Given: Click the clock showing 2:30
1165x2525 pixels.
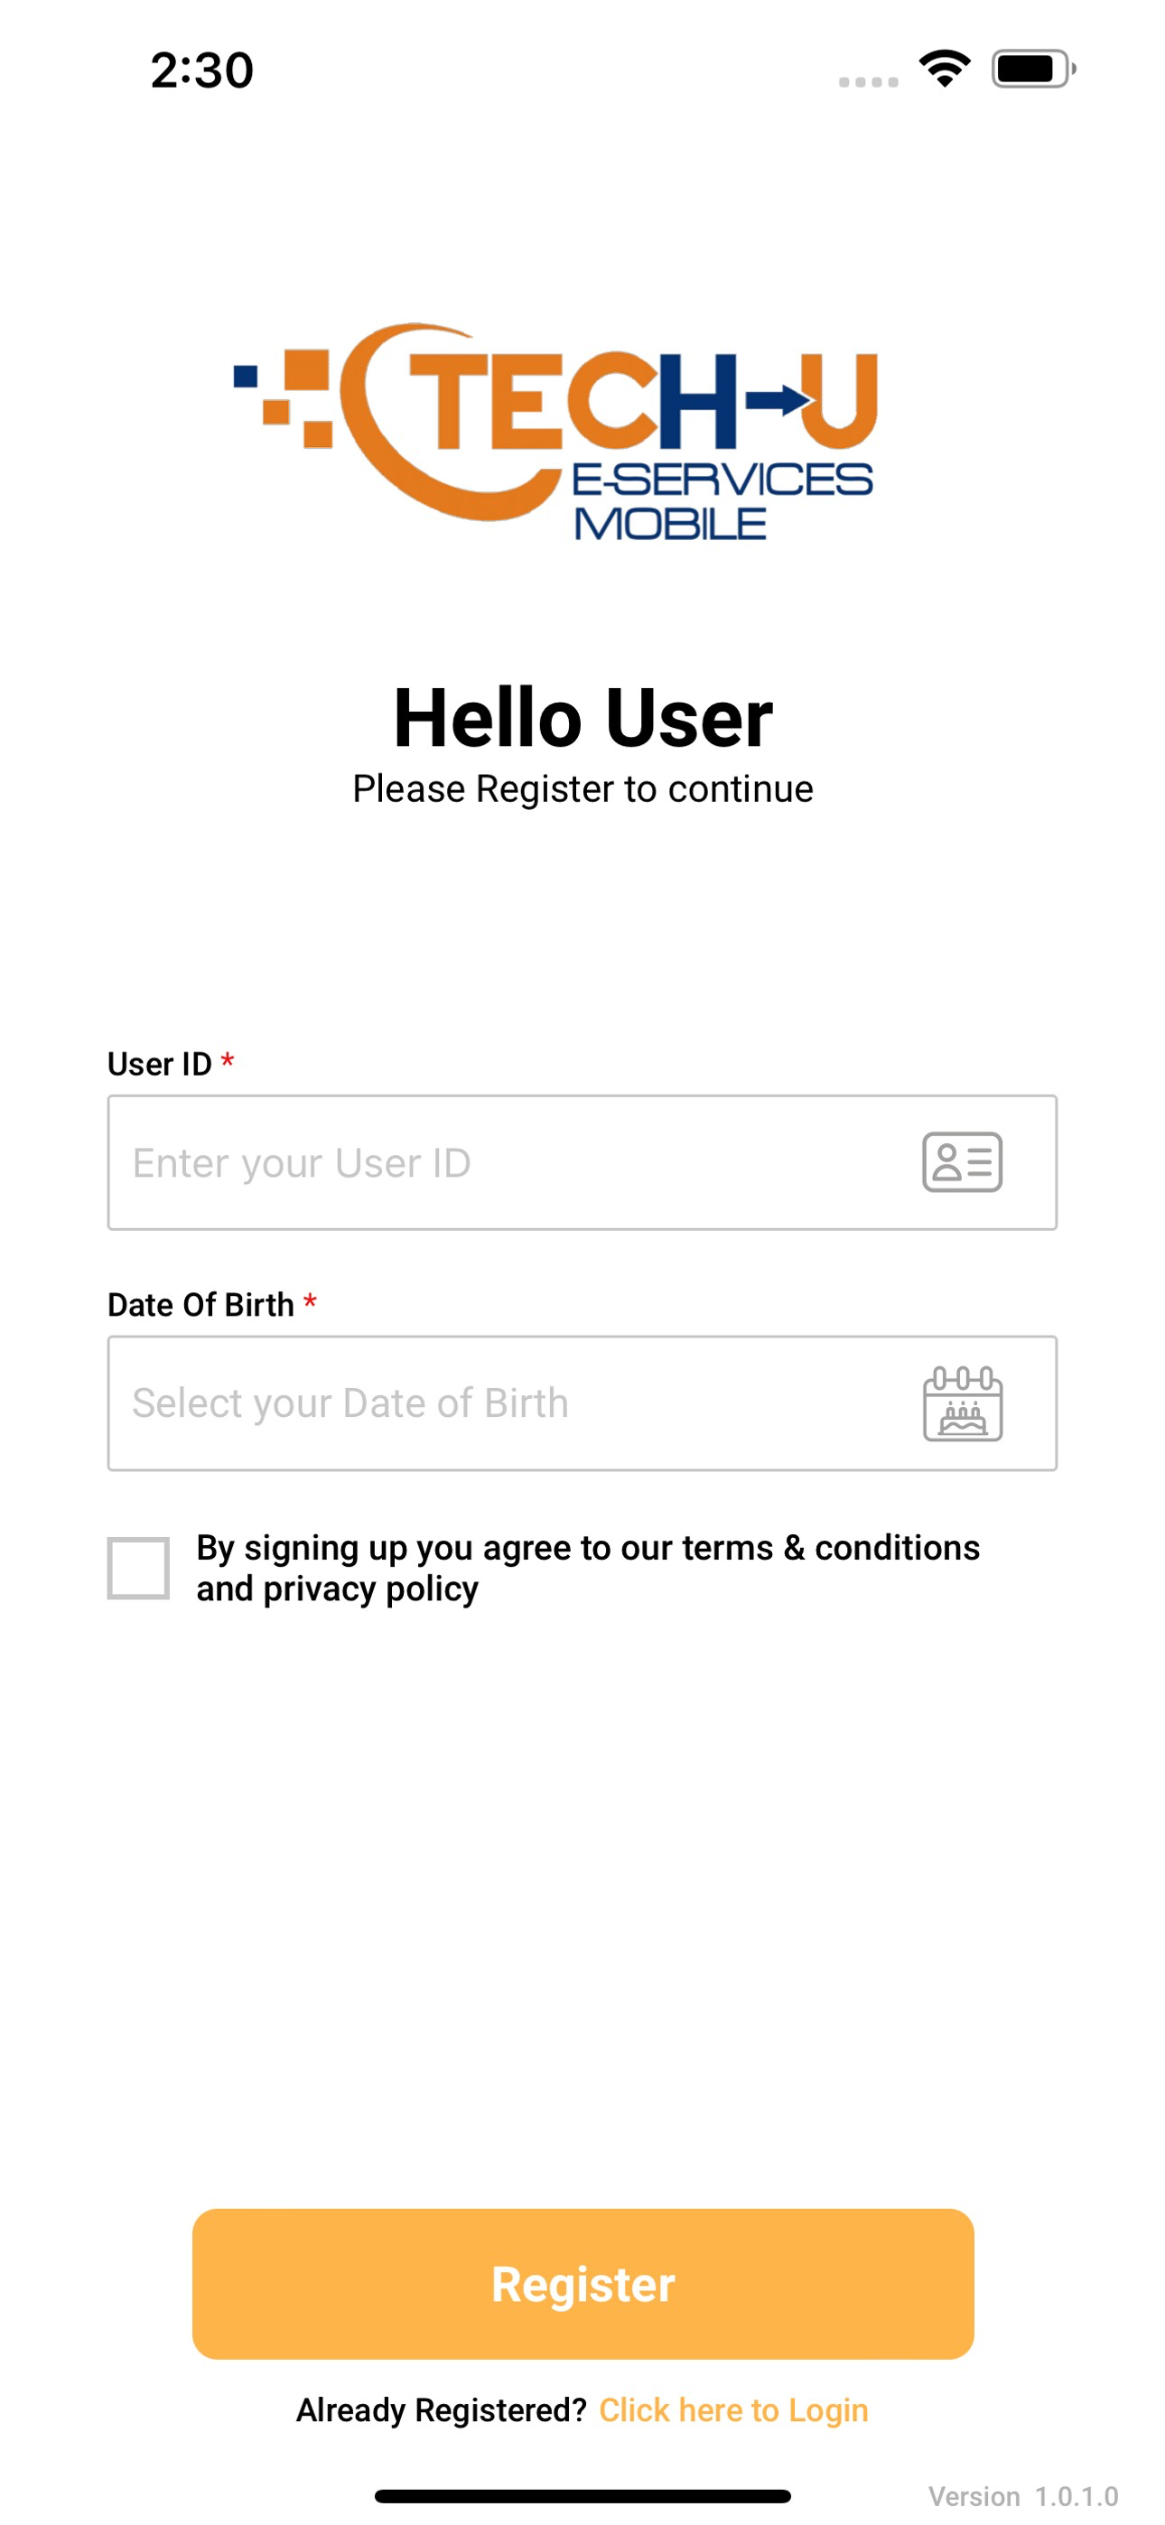Looking at the screenshot, I should [200, 69].
